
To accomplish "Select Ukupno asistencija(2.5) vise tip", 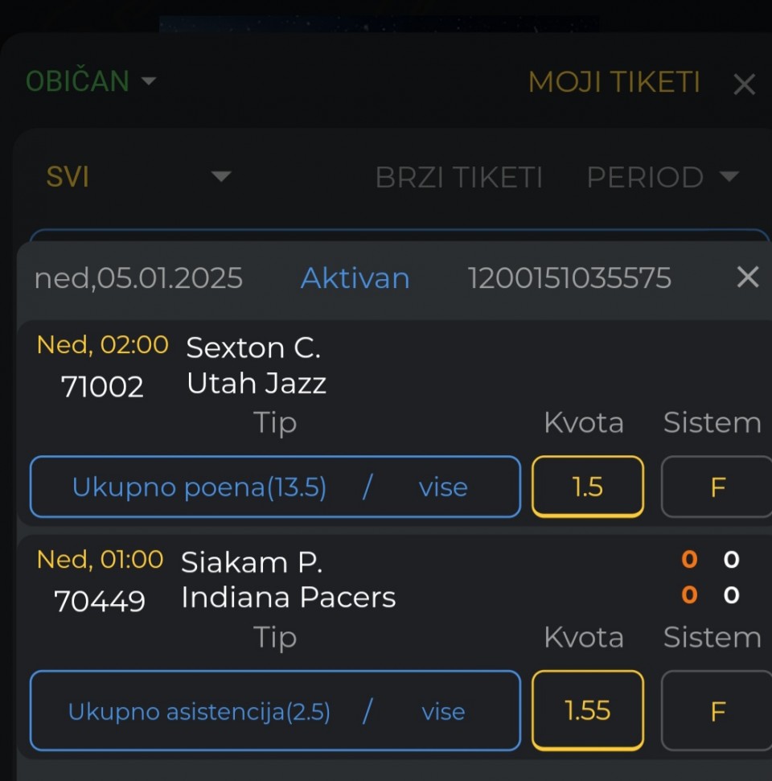I will 275,711.
